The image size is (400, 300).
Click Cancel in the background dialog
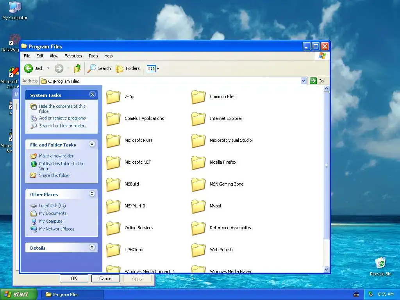(x=105, y=278)
